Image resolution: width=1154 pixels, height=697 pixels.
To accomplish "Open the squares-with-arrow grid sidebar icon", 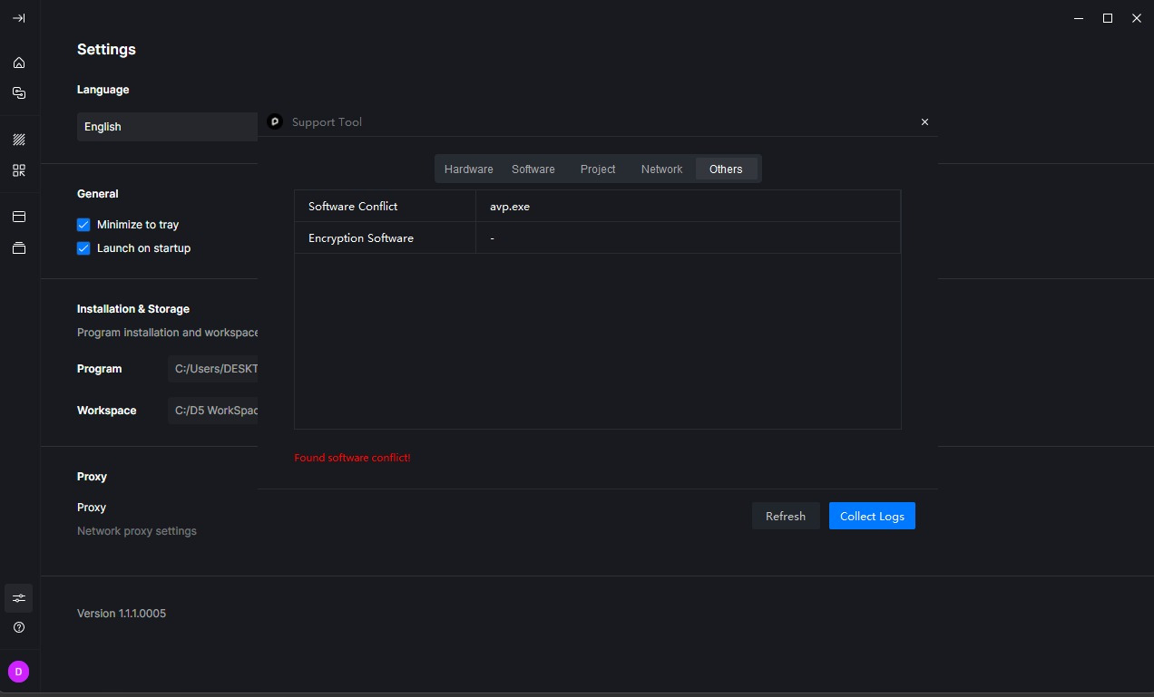I will [x=19, y=170].
